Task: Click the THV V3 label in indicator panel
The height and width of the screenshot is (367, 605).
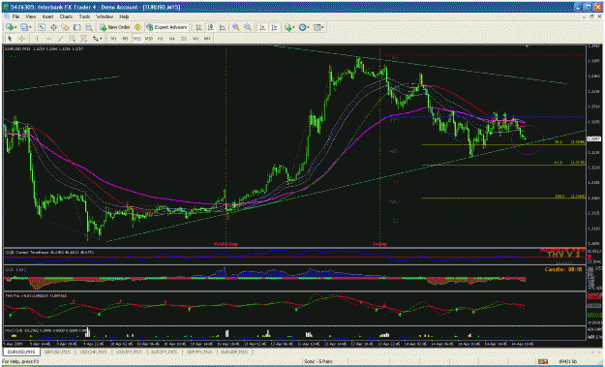Action: 563,255
